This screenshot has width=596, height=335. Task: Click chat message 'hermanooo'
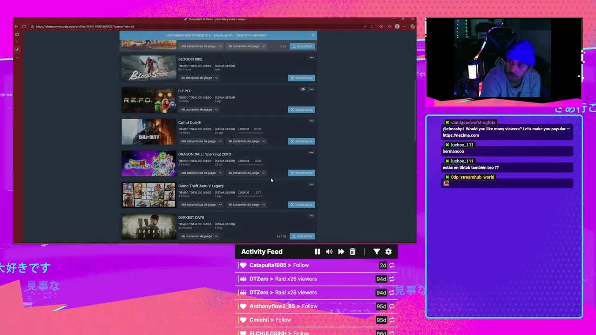pyautogui.click(x=453, y=151)
